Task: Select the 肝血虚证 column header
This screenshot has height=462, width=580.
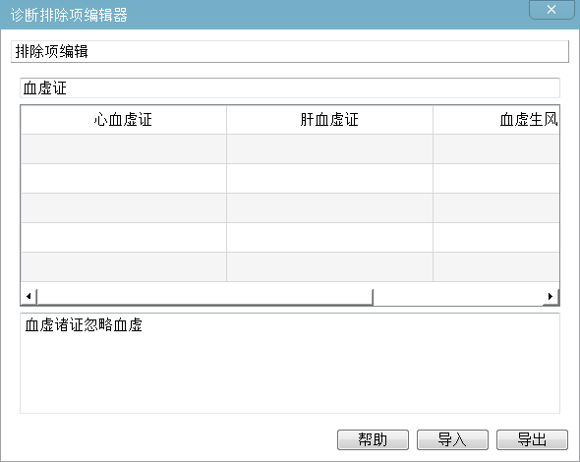Action: (329, 120)
